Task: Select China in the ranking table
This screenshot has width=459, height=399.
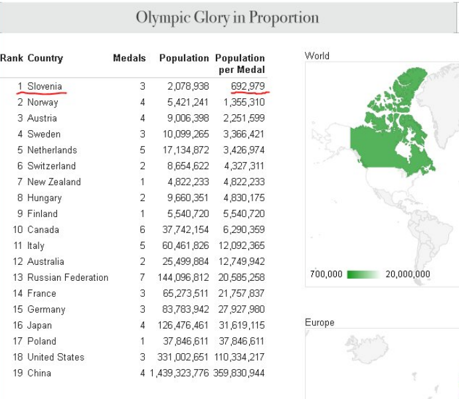Action: point(39,373)
